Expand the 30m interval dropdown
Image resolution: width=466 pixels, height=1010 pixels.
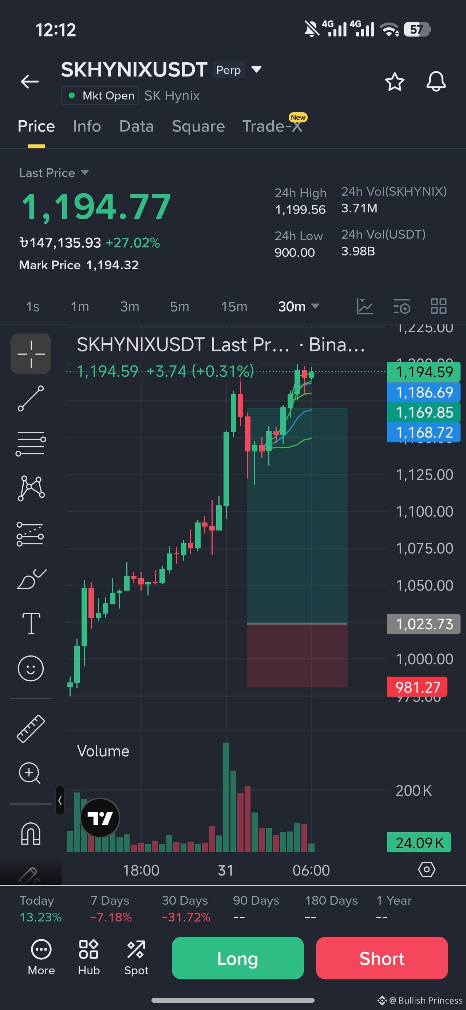pyautogui.click(x=299, y=306)
